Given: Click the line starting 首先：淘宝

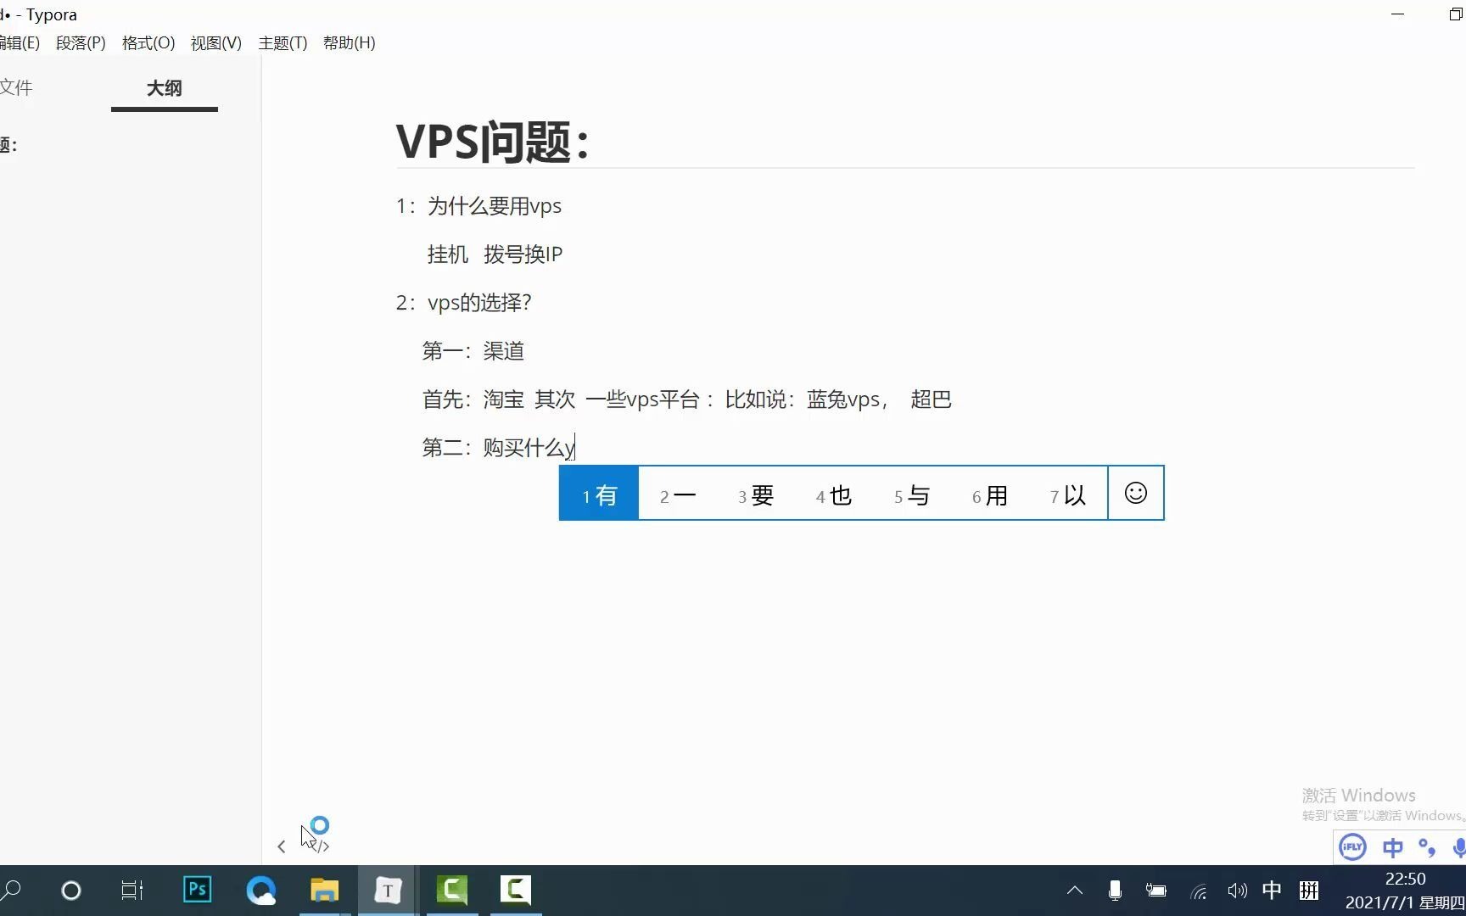Looking at the screenshot, I should pyautogui.click(x=686, y=399).
